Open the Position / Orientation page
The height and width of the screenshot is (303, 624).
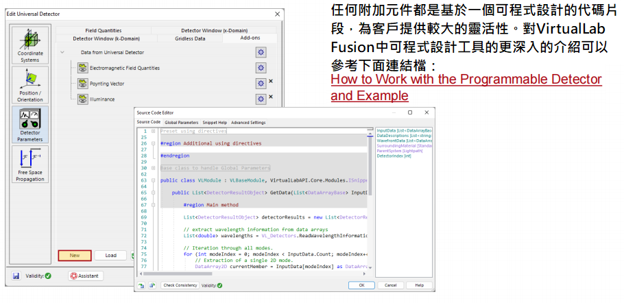tap(30, 85)
